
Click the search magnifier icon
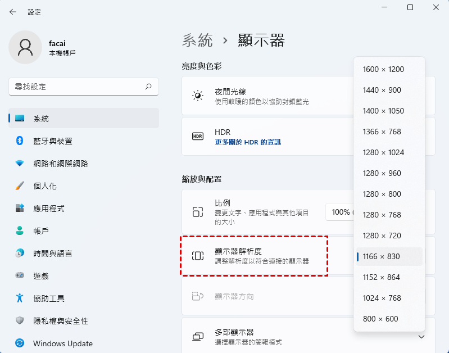[148, 87]
